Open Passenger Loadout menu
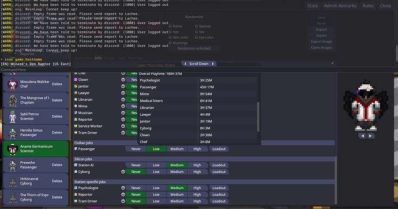The image size is (398, 209). click(219, 149)
